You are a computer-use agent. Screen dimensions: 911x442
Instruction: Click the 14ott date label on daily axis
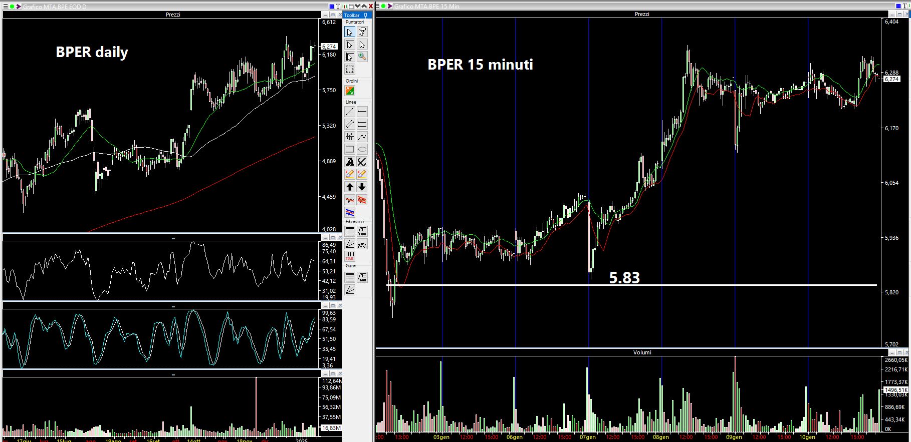pyautogui.click(x=194, y=440)
